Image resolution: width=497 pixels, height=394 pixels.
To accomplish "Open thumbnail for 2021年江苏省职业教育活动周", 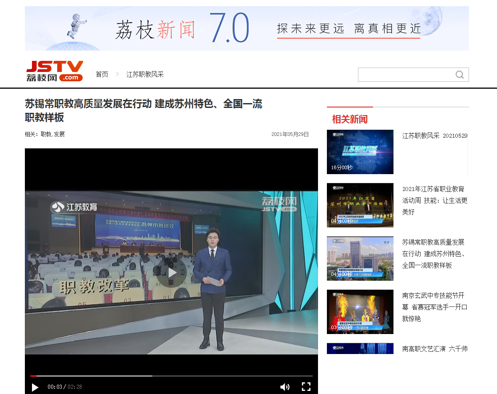I will 360,205.
